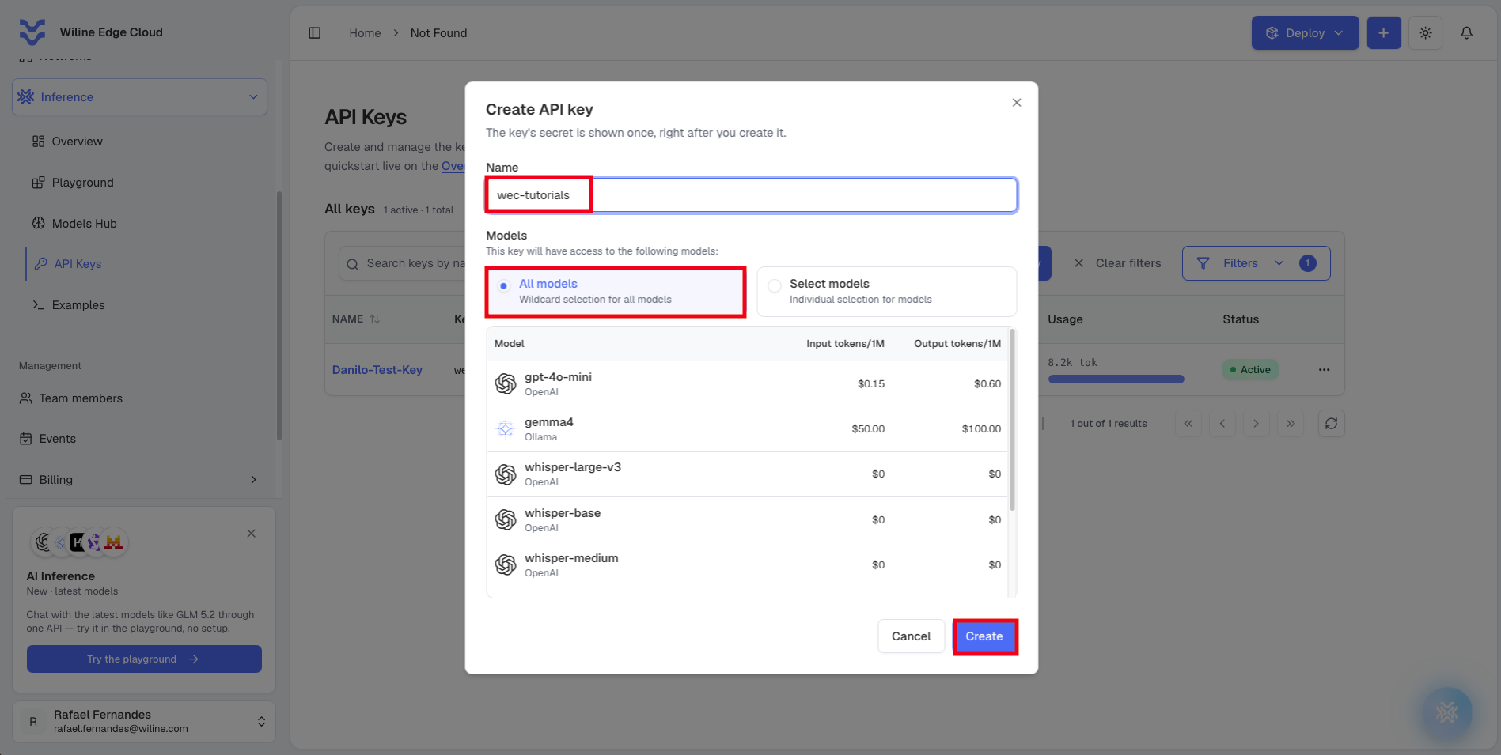Click Clear filters
This screenshot has height=755, width=1501.
pyautogui.click(x=1117, y=263)
